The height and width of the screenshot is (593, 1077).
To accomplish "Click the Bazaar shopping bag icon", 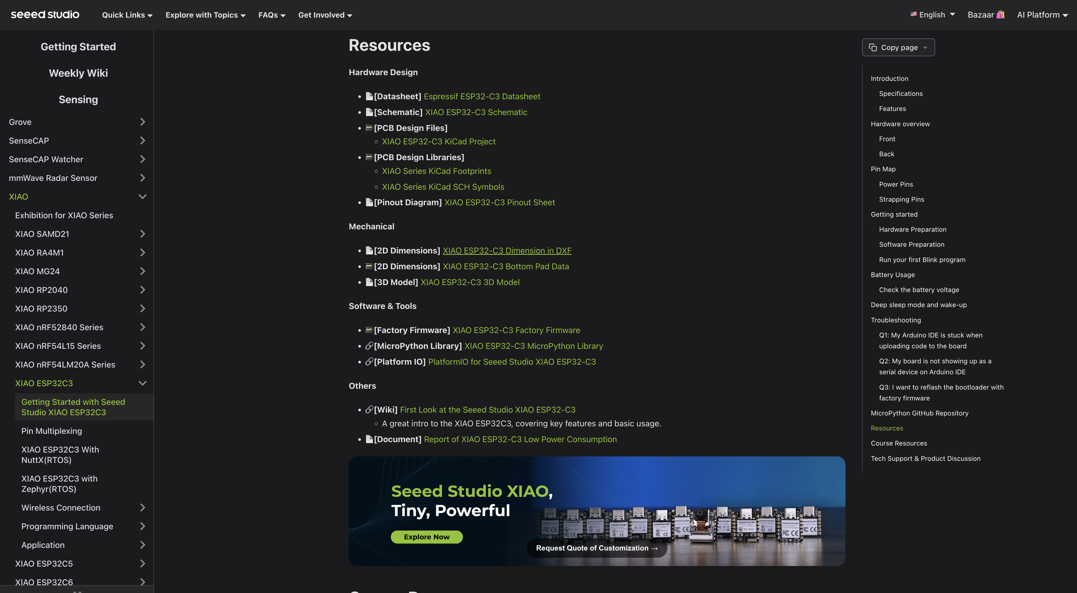I will [1001, 15].
